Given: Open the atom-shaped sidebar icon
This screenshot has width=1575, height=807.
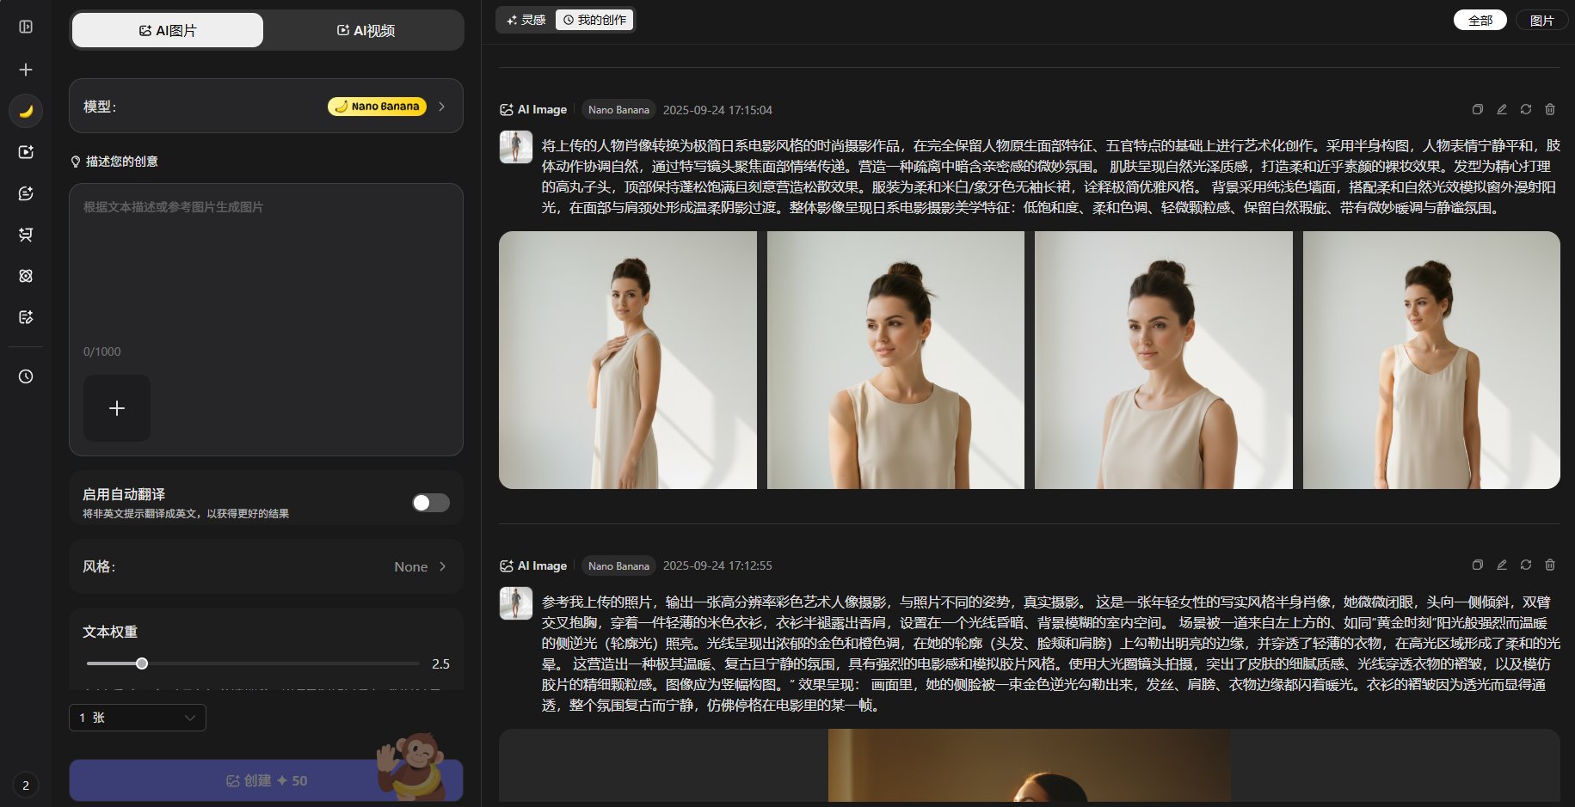Looking at the screenshot, I should coord(26,276).
